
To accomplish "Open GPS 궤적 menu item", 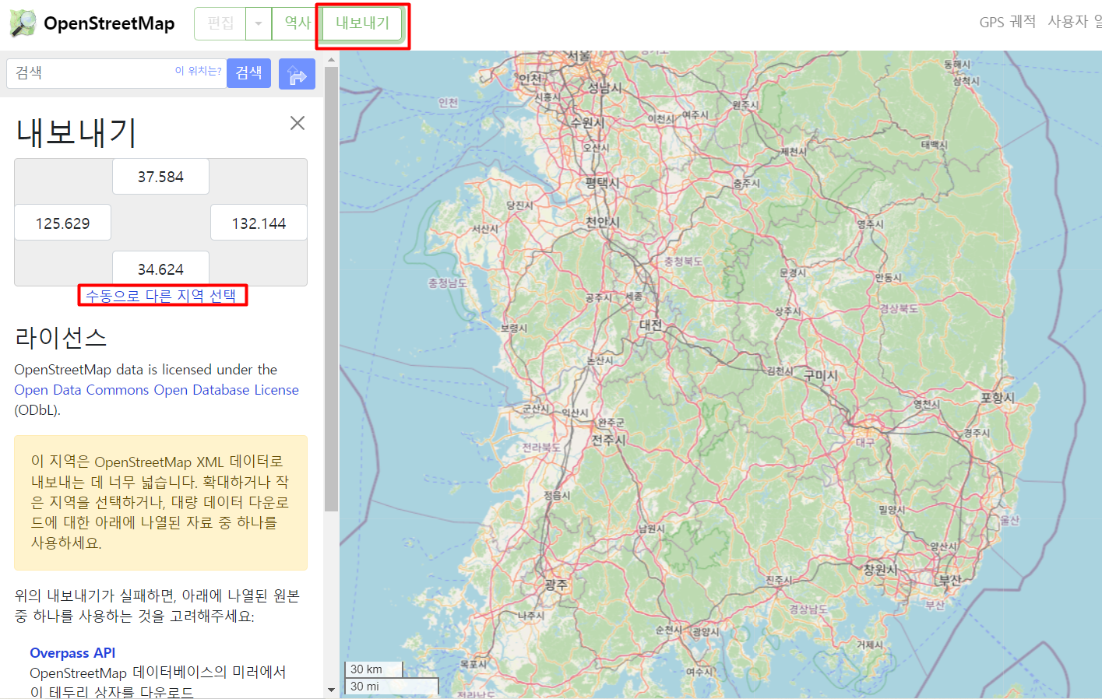I will 1007,22.
